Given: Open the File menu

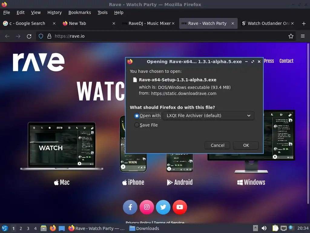Looking at the screenshot, I should click(7, 12).
